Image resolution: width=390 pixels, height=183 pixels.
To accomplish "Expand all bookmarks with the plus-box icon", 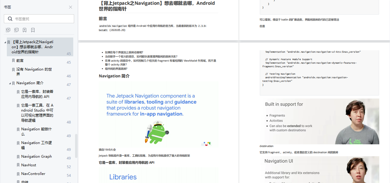I will click(8, 30).
